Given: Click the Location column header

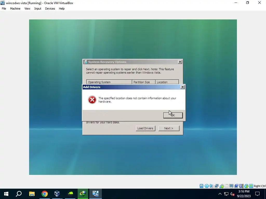Looking at the screenshot, I should pos(167,82).
